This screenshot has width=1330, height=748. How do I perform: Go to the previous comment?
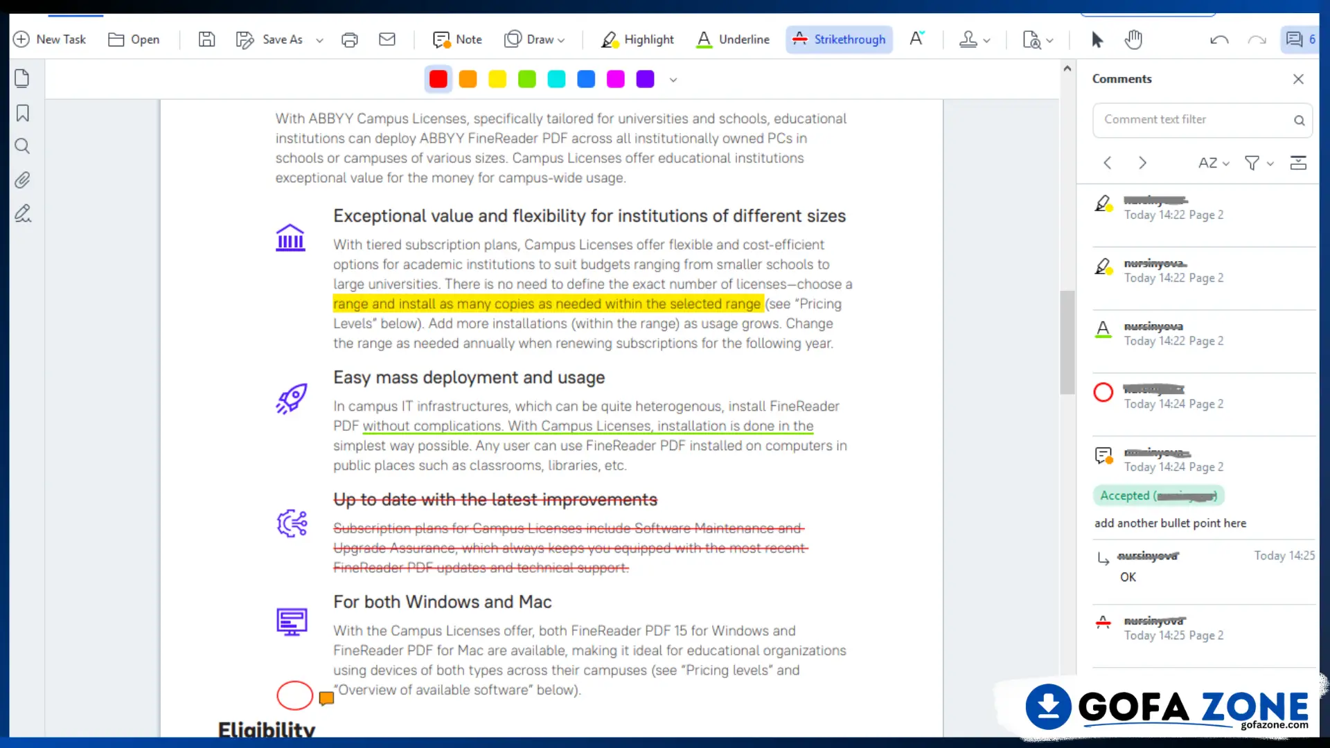point(1108,163)
